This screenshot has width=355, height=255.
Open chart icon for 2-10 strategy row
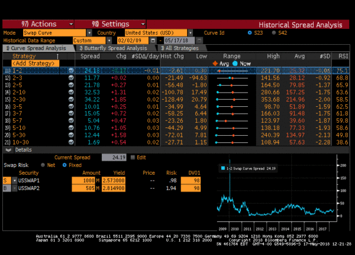coord(71,92)
